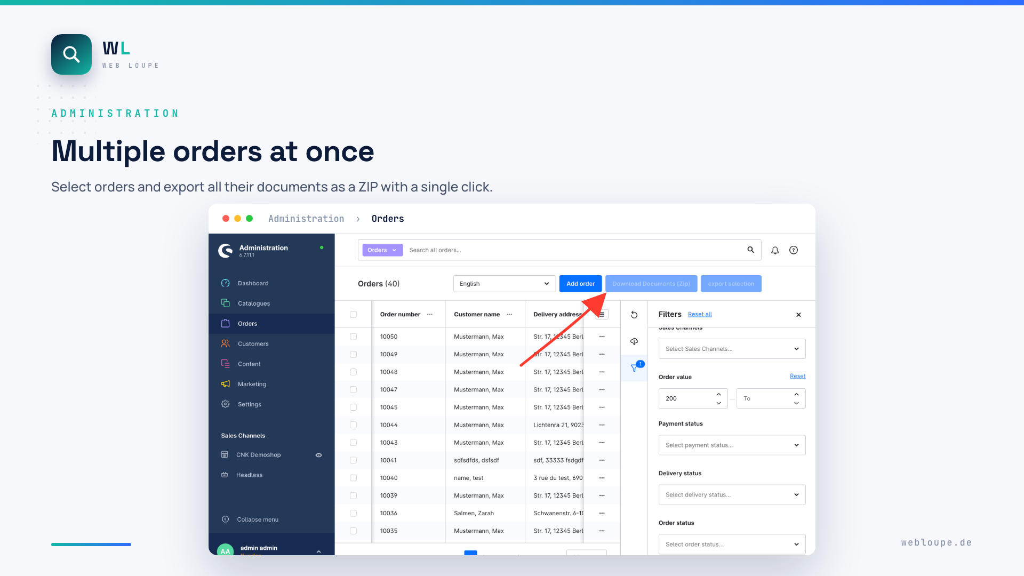Select checkbox for order 10035

pos(353,531)
